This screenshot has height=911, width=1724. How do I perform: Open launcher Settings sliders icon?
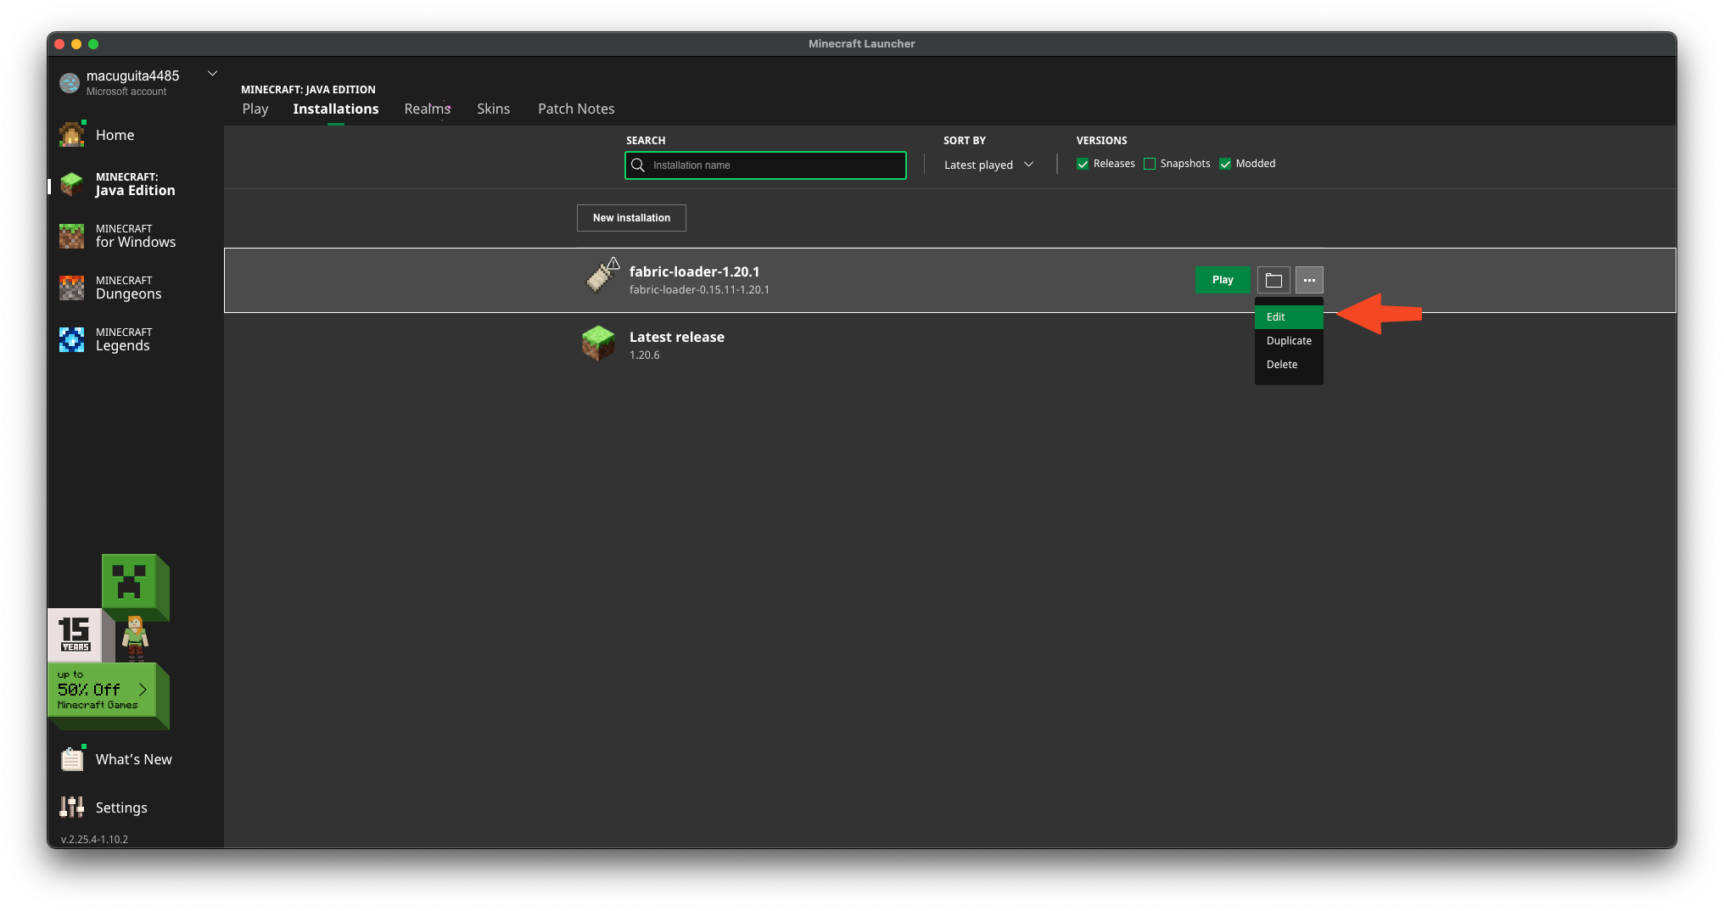click(x=72, y=807)
